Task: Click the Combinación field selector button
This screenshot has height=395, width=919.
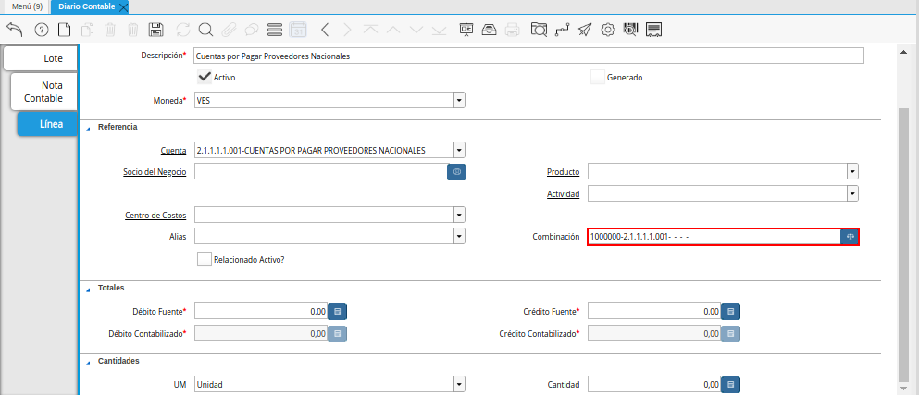Action: pyautogui.click(x=850, y=237)
